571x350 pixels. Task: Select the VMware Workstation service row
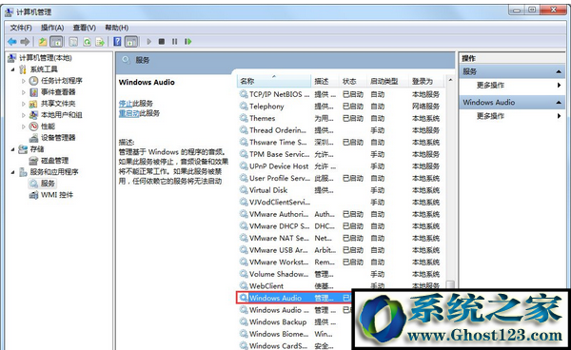342,262
